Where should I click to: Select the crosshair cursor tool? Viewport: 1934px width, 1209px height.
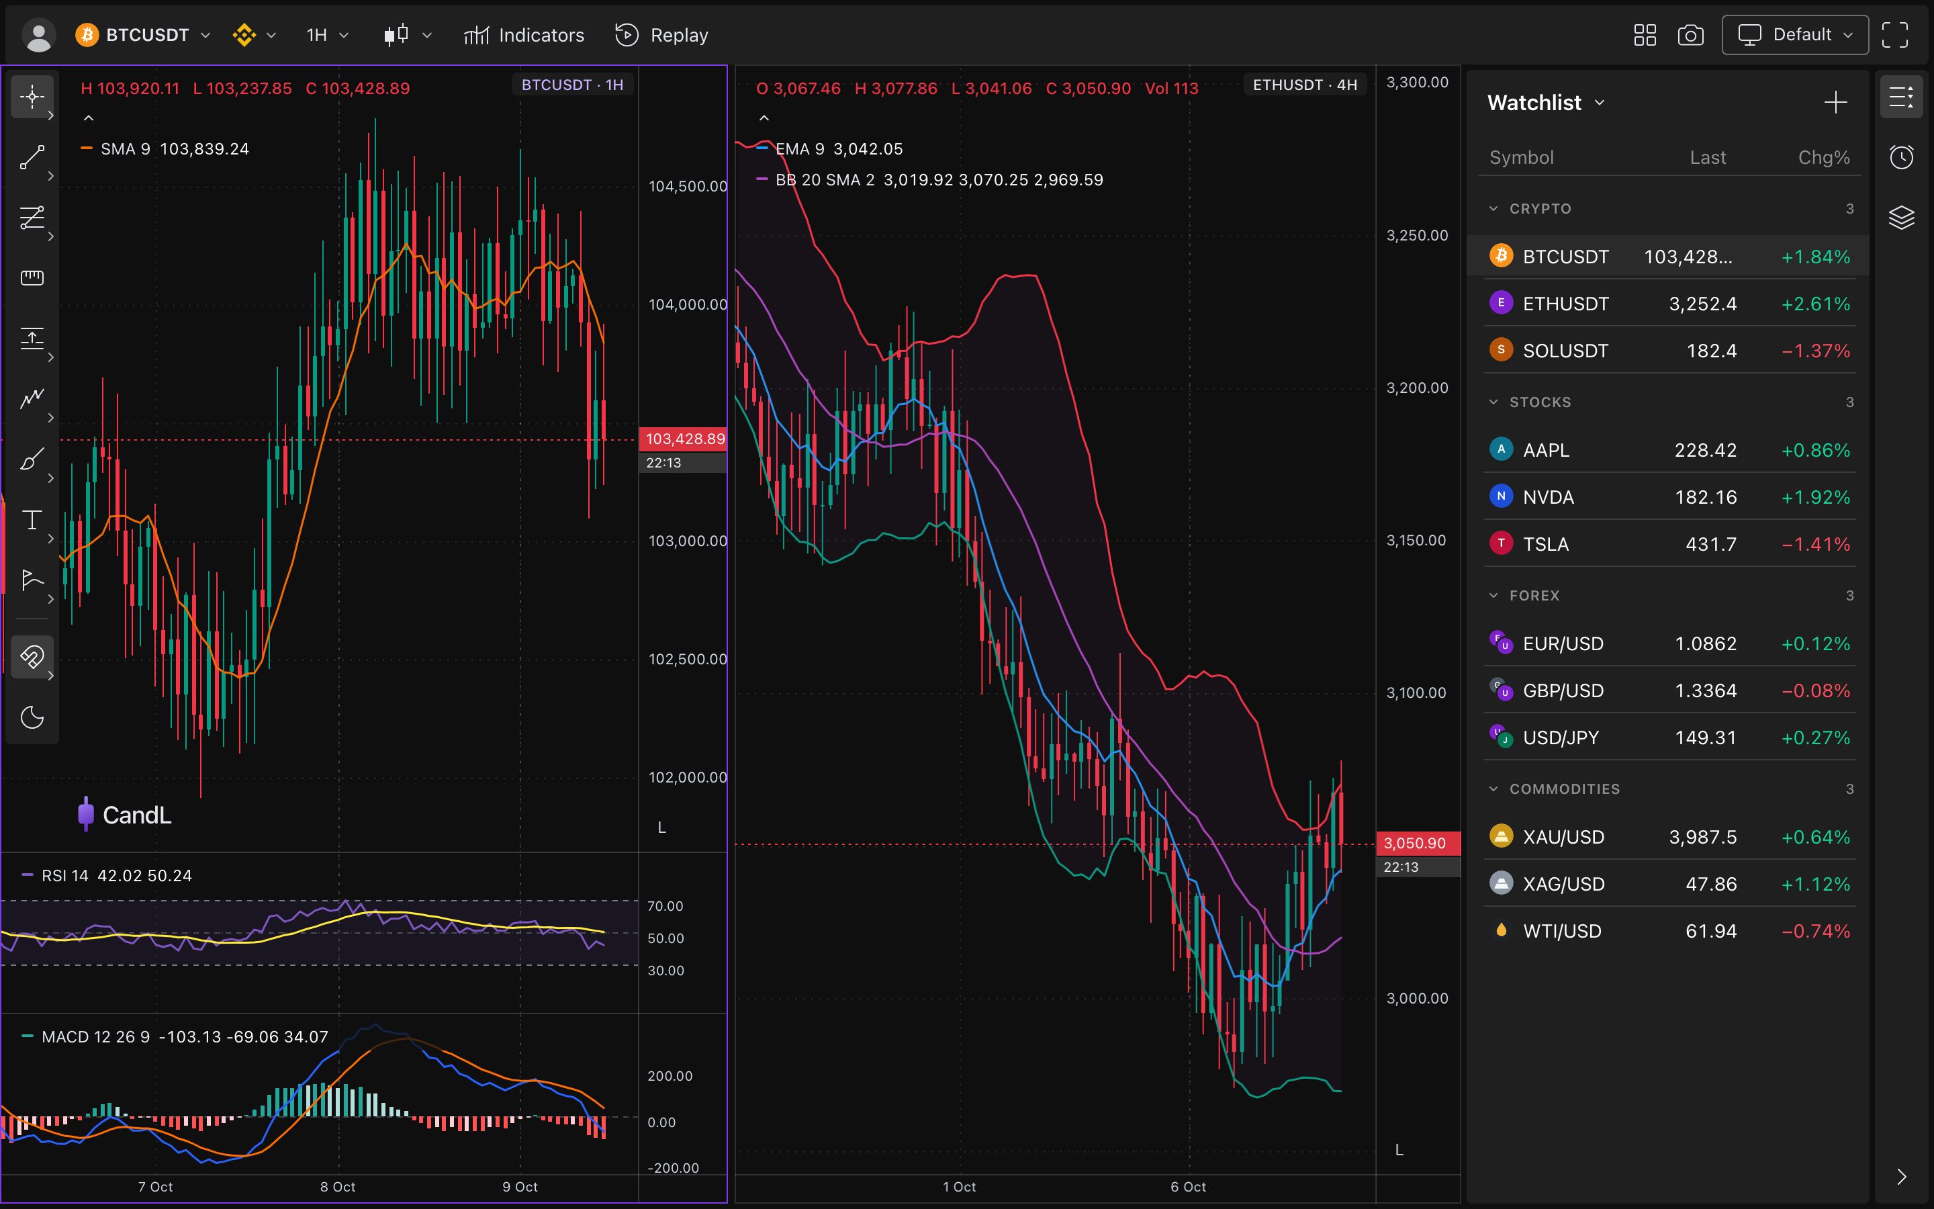(x=32, y=97)
